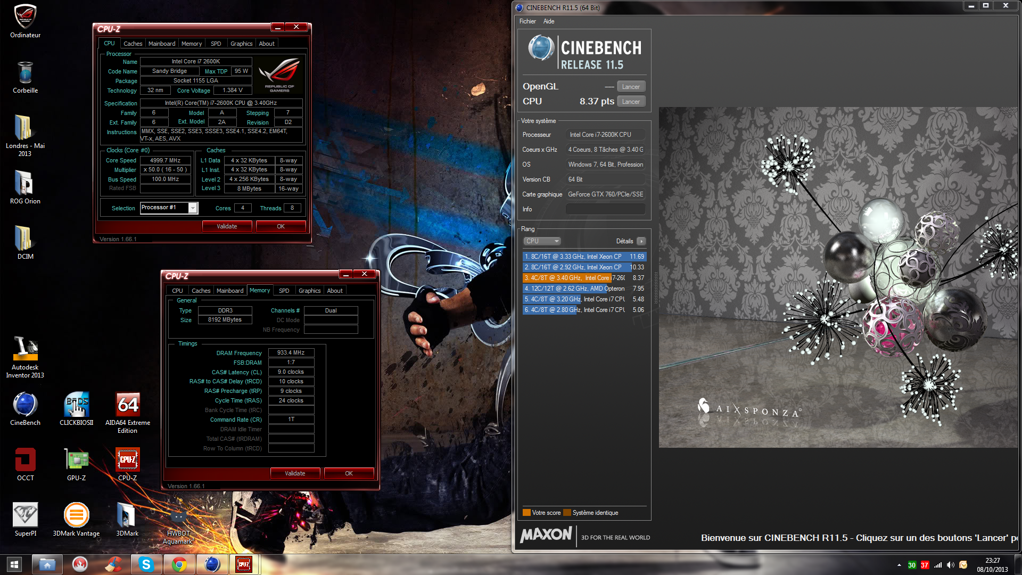Open SPD tab in lower CPU-Z window
1022x575 pixels.
[284, 291]
